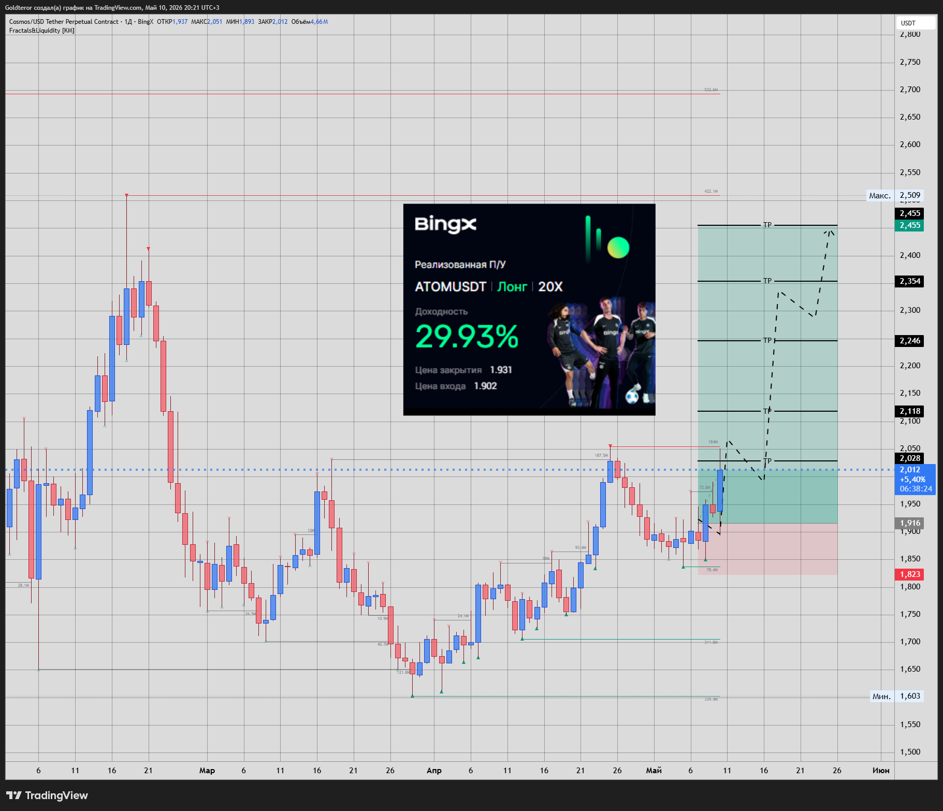Select the TP label on the 2,354 line

[767, 281]
